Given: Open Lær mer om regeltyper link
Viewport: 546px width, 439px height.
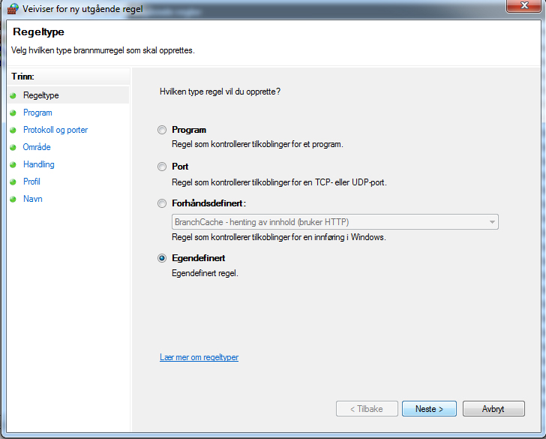Looking at the screenshot, I should tap(199, 357).
